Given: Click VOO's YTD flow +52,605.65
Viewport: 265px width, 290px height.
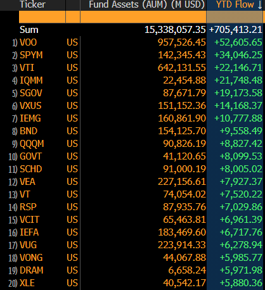Looking at the screenshot, I should click(238, 42).
